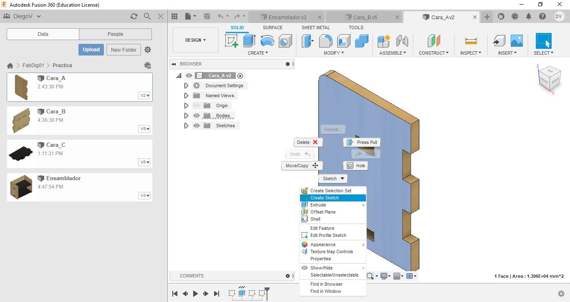The width and height of the screenshot is (570, 302).
Task: Switch to the SHEET METAL tab
Action: pyautogui.click(x=316, y=28)
